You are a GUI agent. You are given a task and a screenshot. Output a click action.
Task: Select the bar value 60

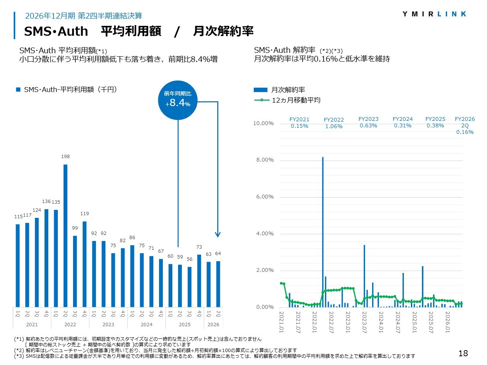(170, 256)
